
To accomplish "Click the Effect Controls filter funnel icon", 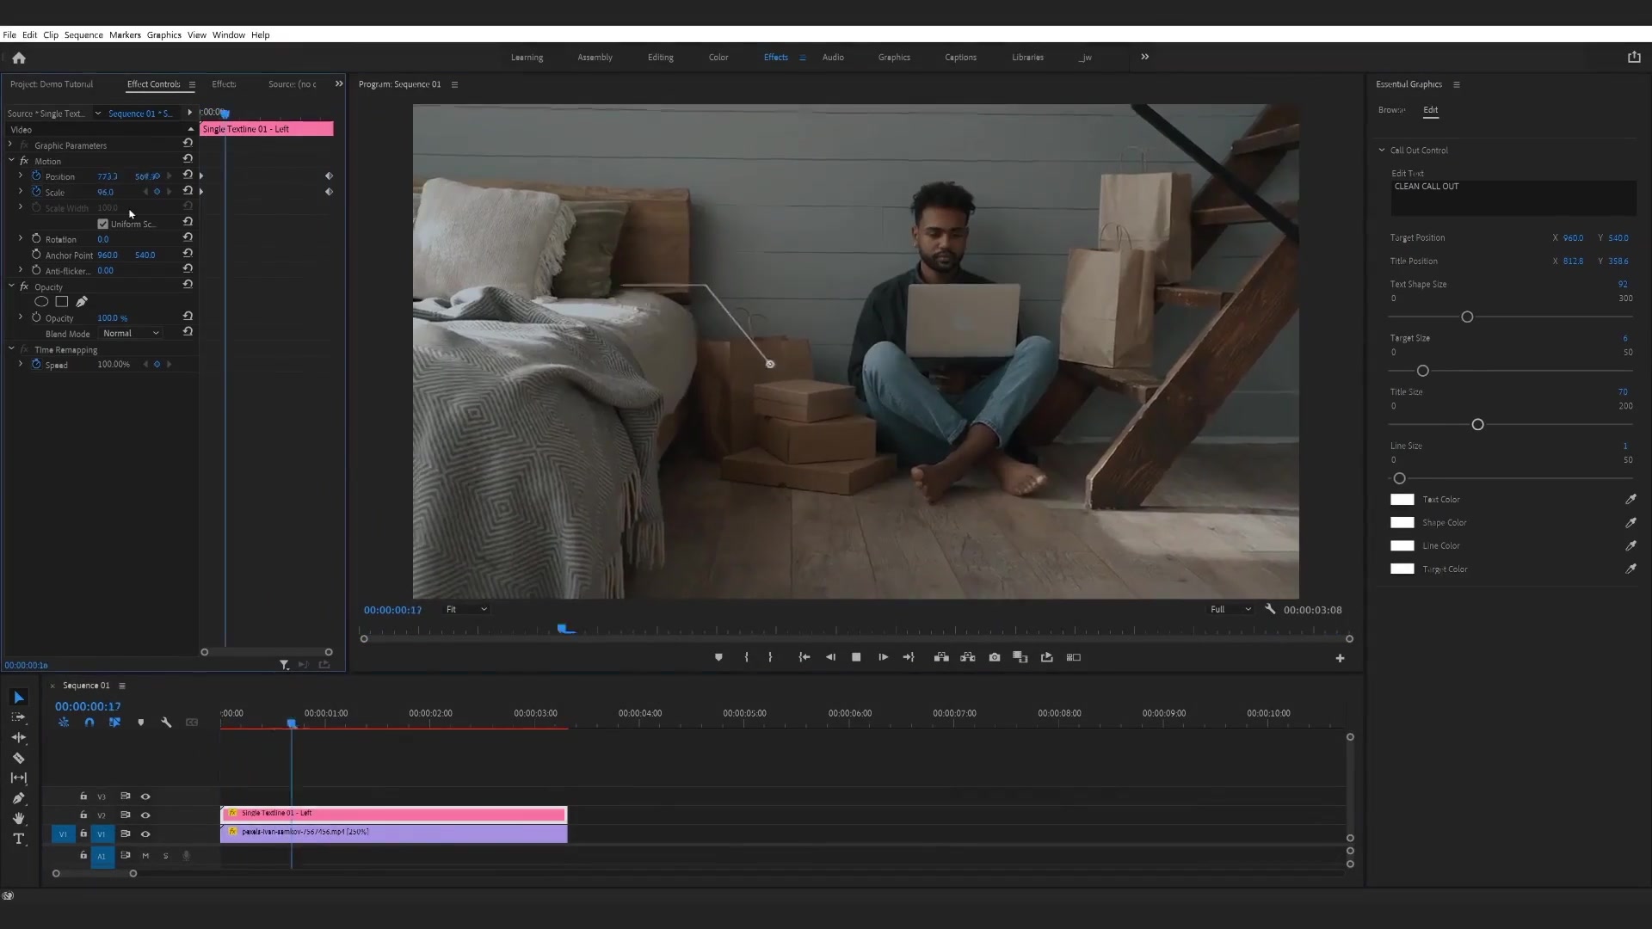I will point(284,665).
